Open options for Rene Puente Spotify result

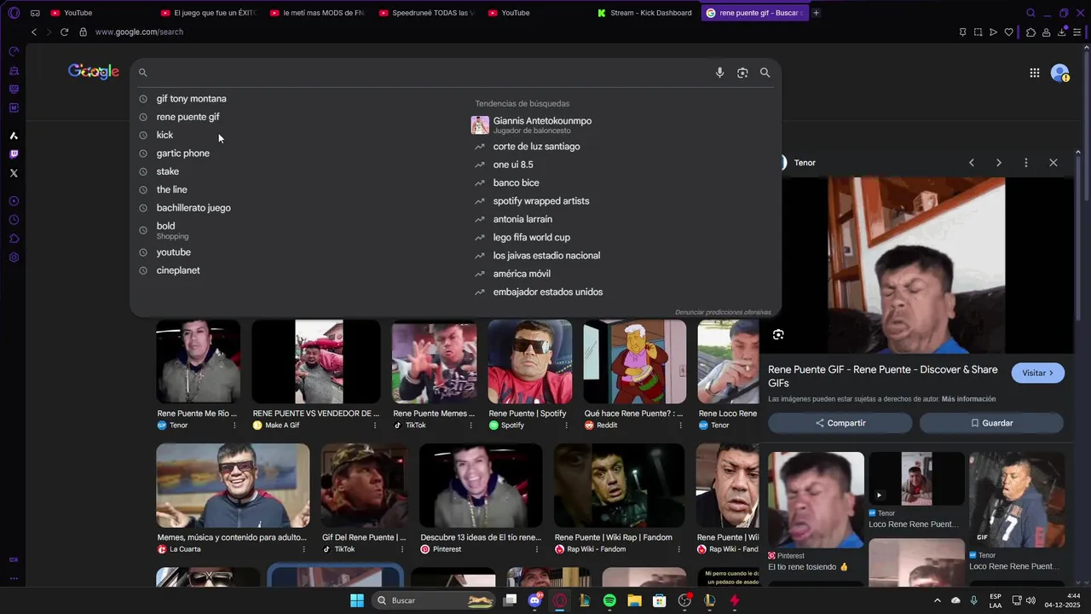(567, 425)
